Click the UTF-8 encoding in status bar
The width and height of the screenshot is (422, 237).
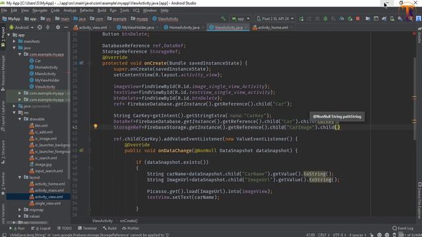pos(339,235)
